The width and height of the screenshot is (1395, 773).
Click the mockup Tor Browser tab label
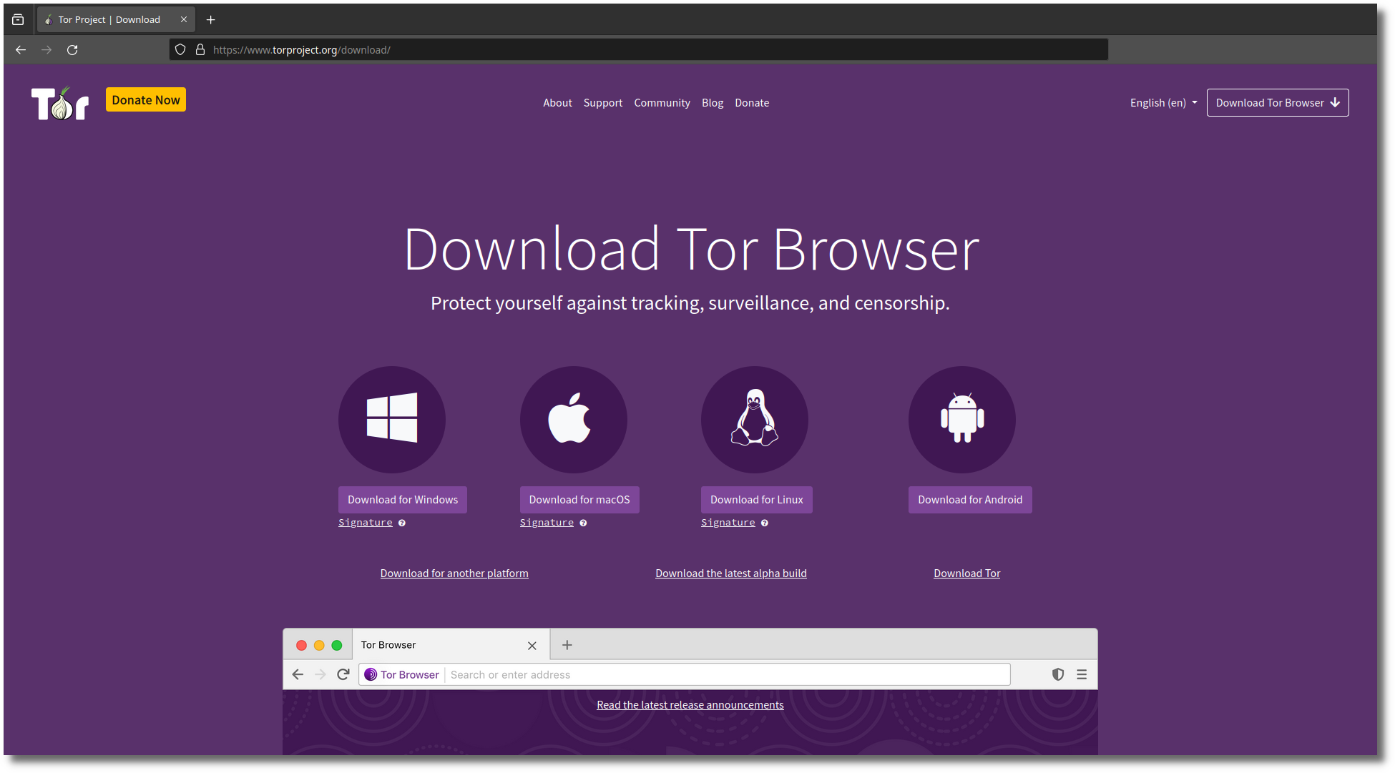point(388,645)
